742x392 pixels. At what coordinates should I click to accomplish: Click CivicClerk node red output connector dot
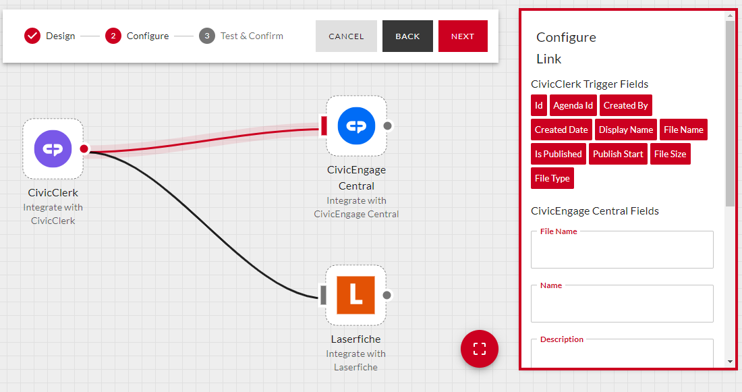point(84,148)
